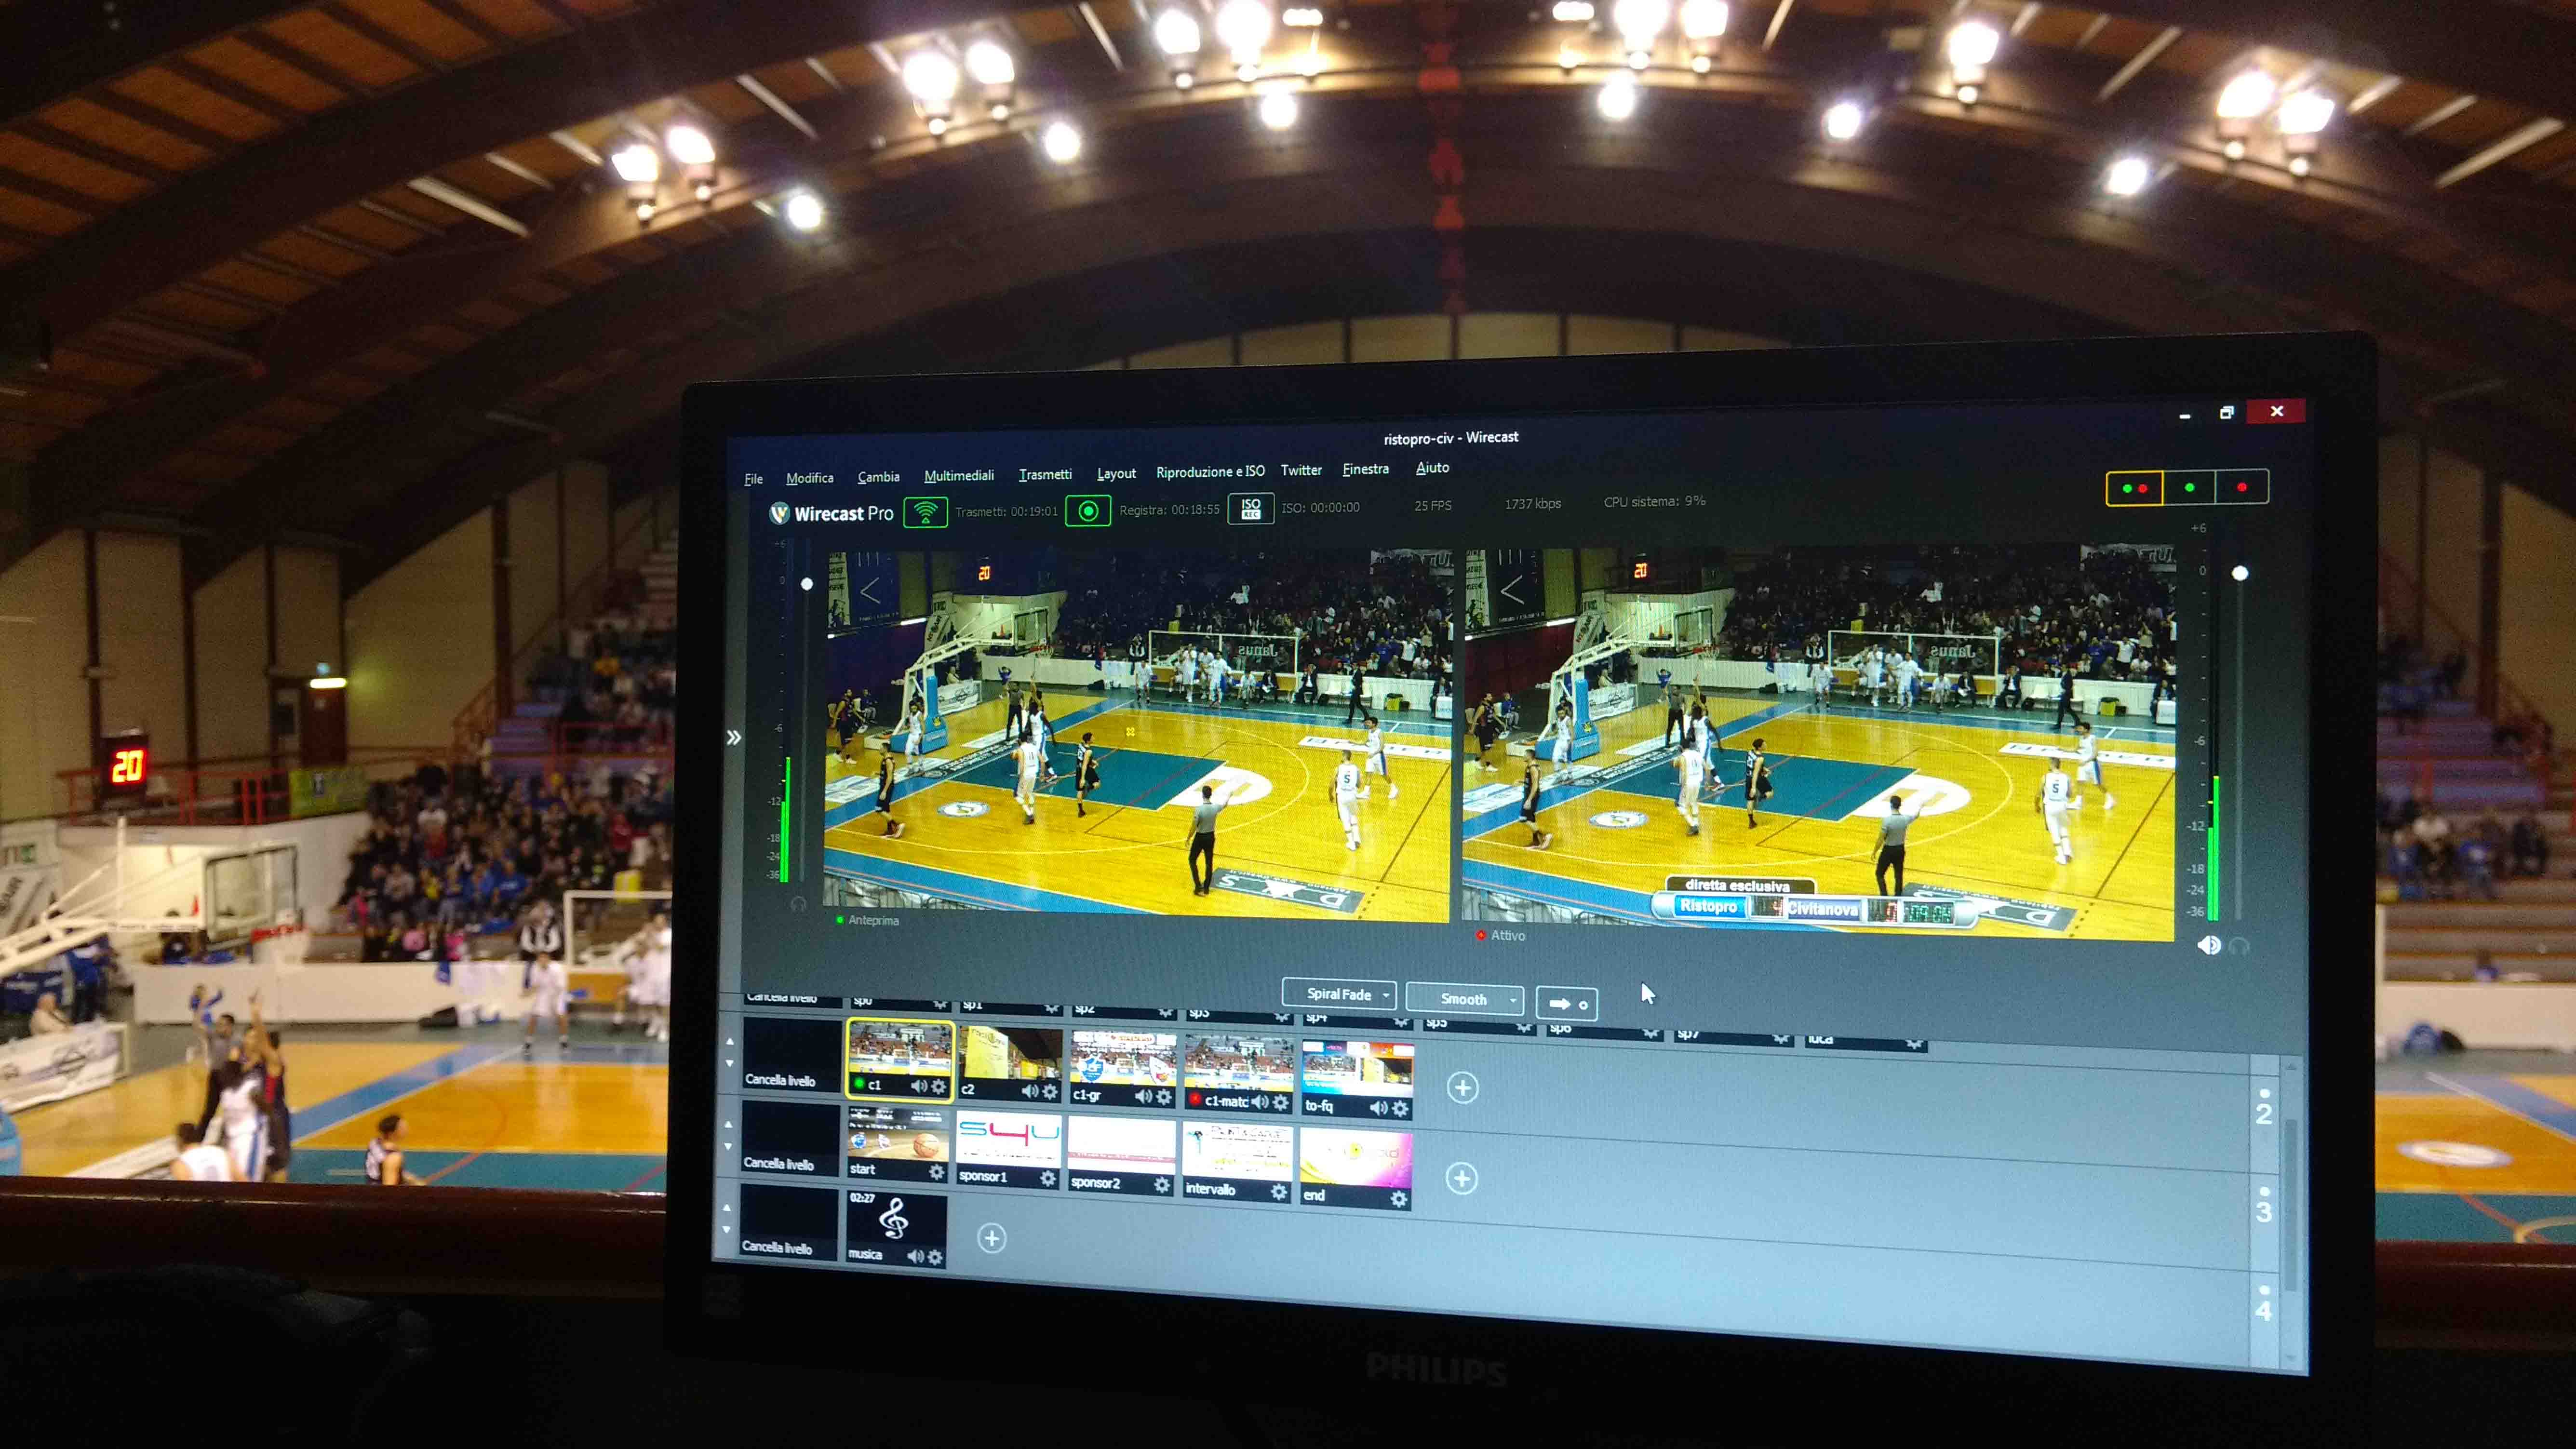Open the Multimediali menu
Screen dimensions: 2576x1449
coord(959,475)
